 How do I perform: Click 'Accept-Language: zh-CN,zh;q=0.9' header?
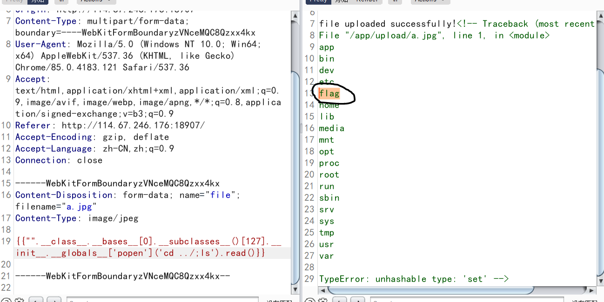click(94, 148)
